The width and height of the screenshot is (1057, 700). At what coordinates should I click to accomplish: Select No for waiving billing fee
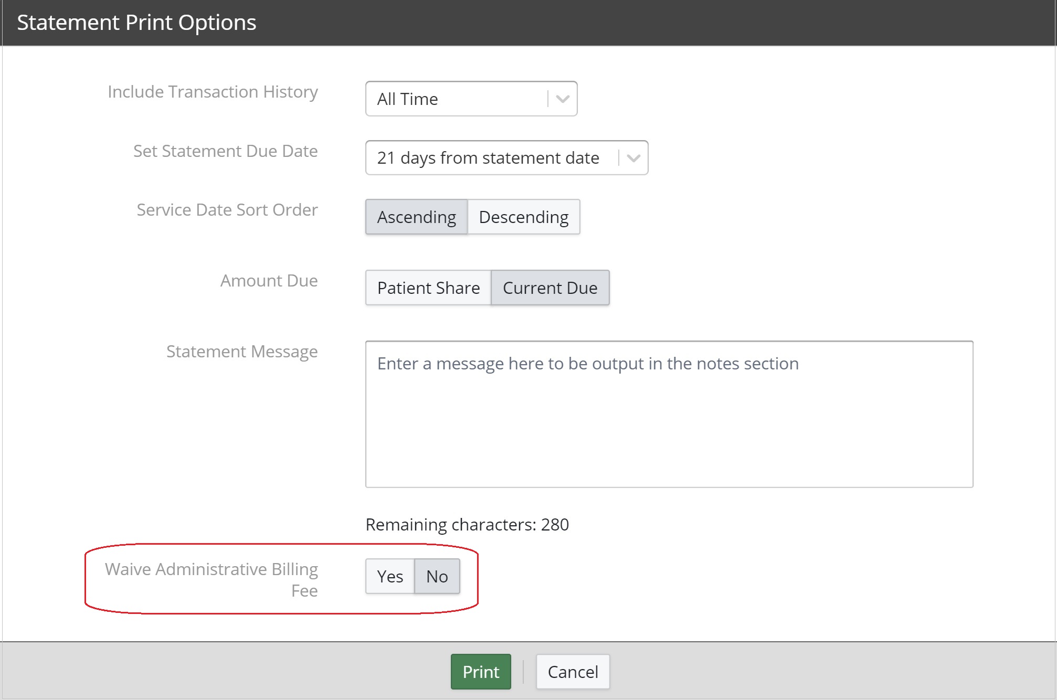pyautogui.click(x=437, y=576)
